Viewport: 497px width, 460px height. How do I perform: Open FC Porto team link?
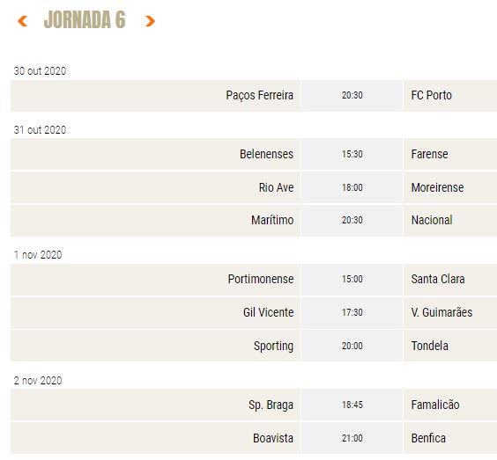[431, 95]
